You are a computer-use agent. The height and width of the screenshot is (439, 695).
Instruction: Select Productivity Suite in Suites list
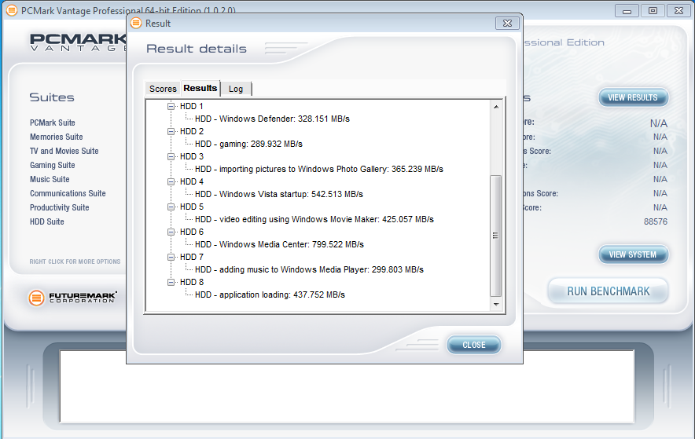click(x=60, y=207)
